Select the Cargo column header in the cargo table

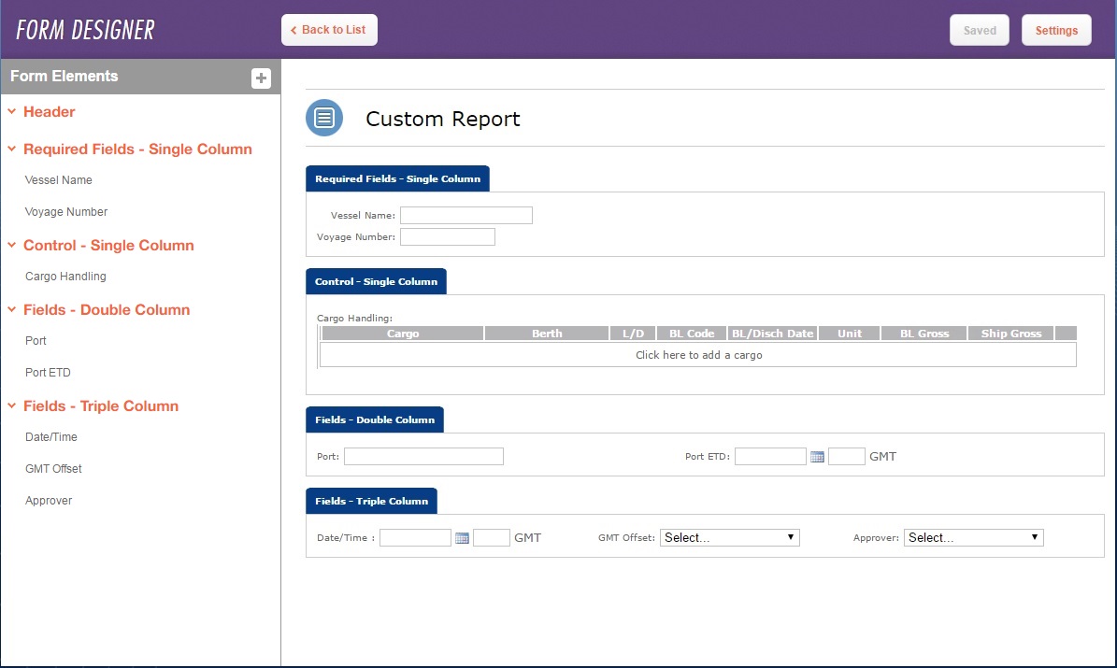click(402, 333)
